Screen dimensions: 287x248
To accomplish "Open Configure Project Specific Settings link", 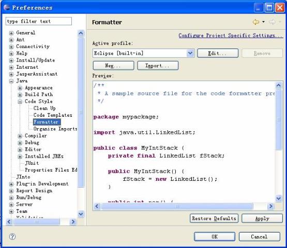I will pos(231,35).
